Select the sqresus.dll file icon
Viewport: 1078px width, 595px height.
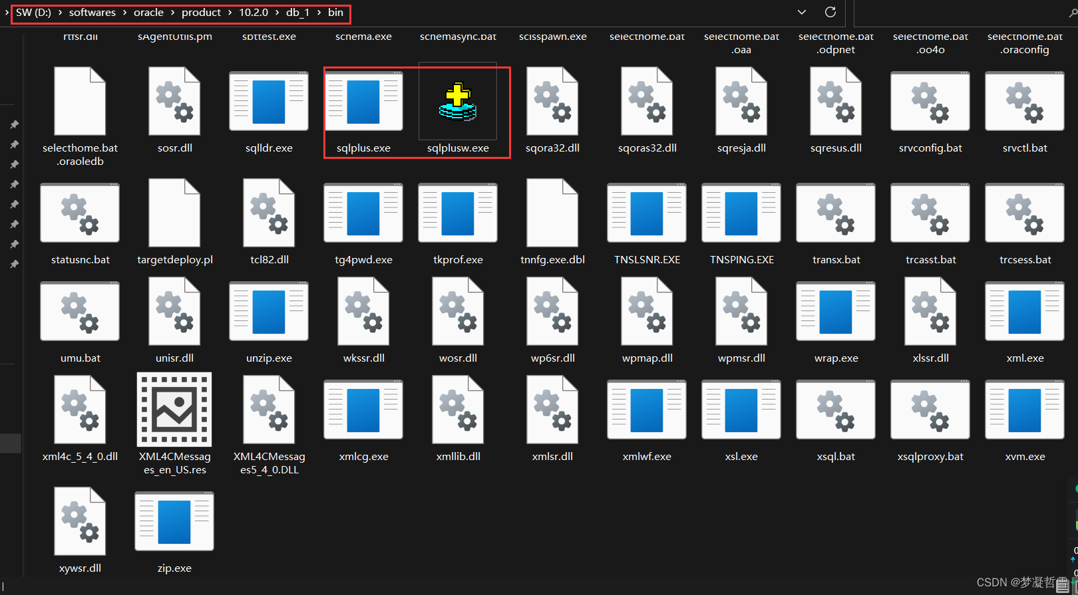click(x=836, y=102)
